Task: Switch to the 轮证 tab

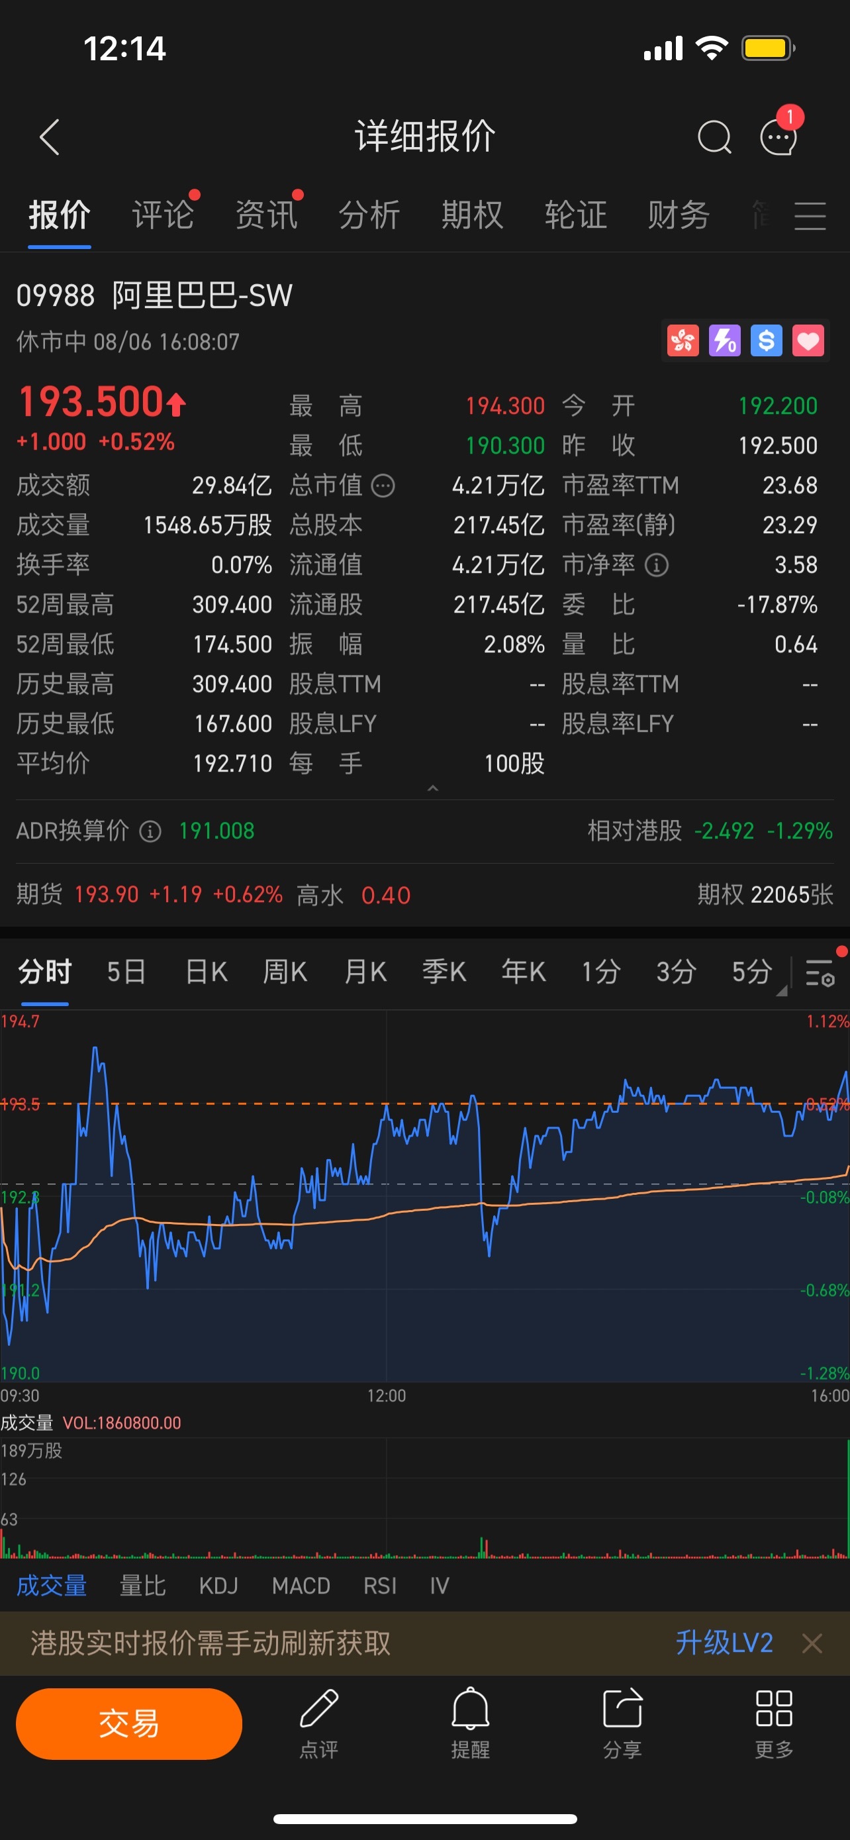Action: tap(576, 215)
